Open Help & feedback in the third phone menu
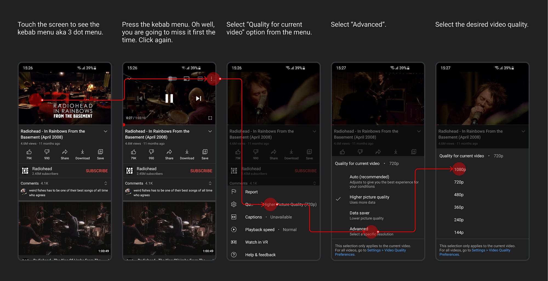Screen dimensions: 548x281 (273, 255)
